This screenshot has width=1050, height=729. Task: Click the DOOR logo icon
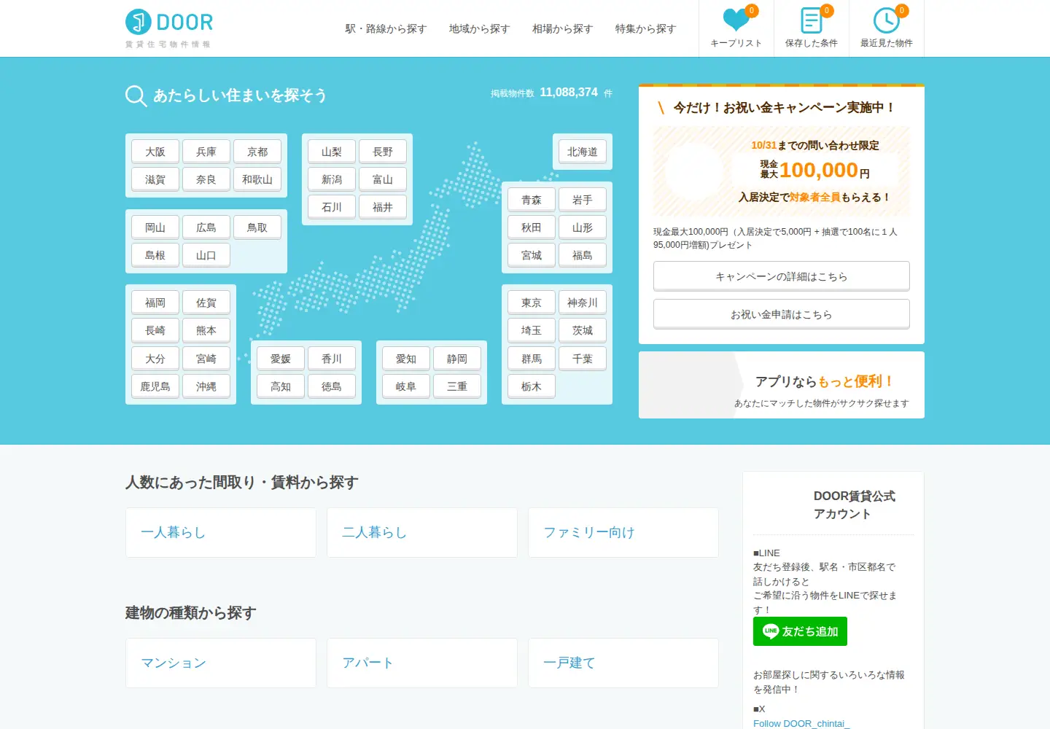click(138, 22)
